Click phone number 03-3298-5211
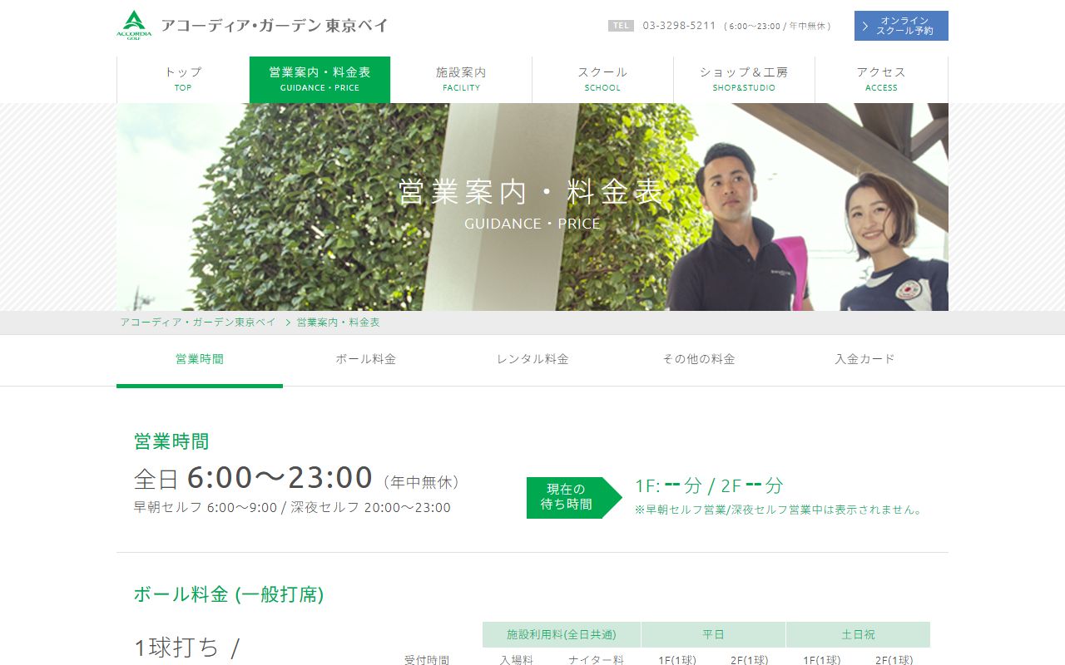 [679, 26]
